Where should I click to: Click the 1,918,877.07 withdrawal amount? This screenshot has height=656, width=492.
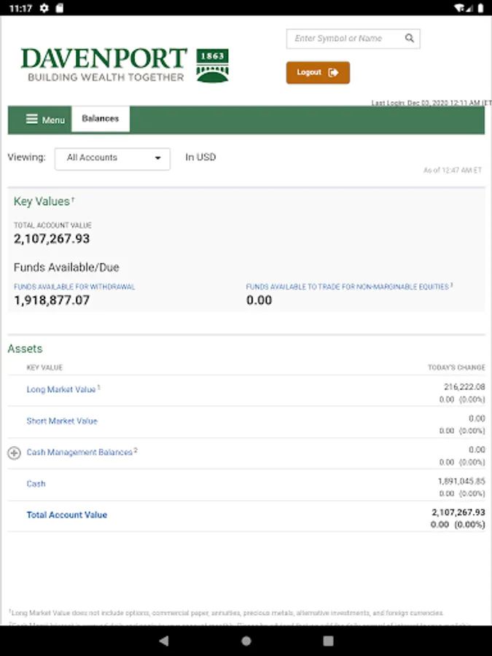click(52, 300)
